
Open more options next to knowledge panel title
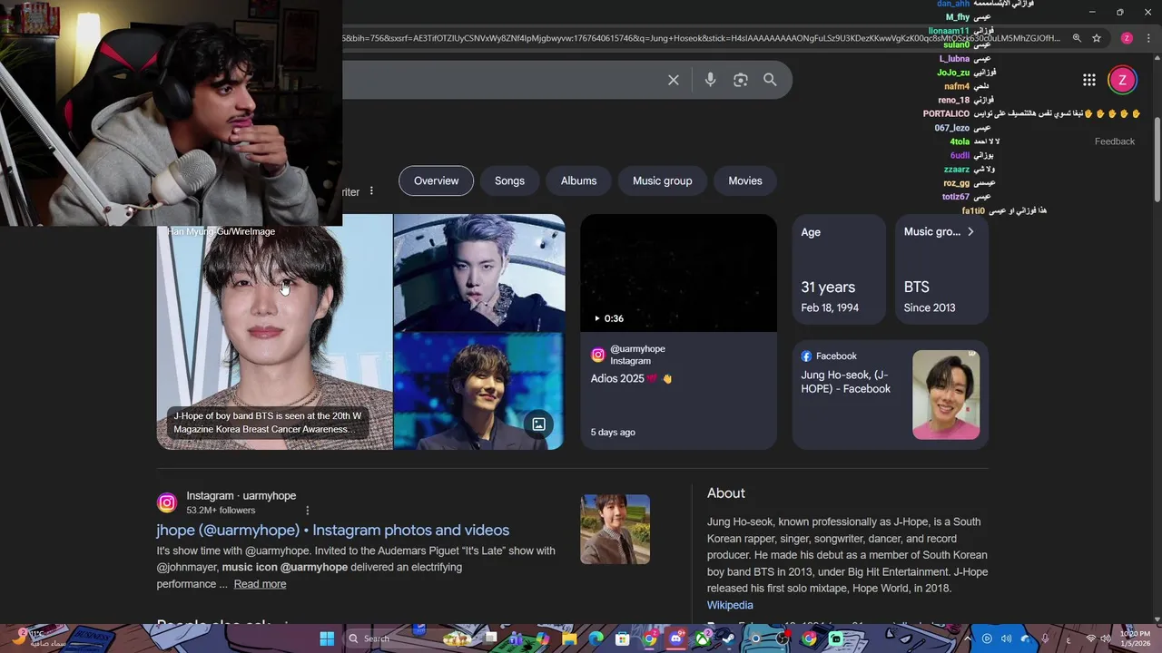[x=371, y=191]
